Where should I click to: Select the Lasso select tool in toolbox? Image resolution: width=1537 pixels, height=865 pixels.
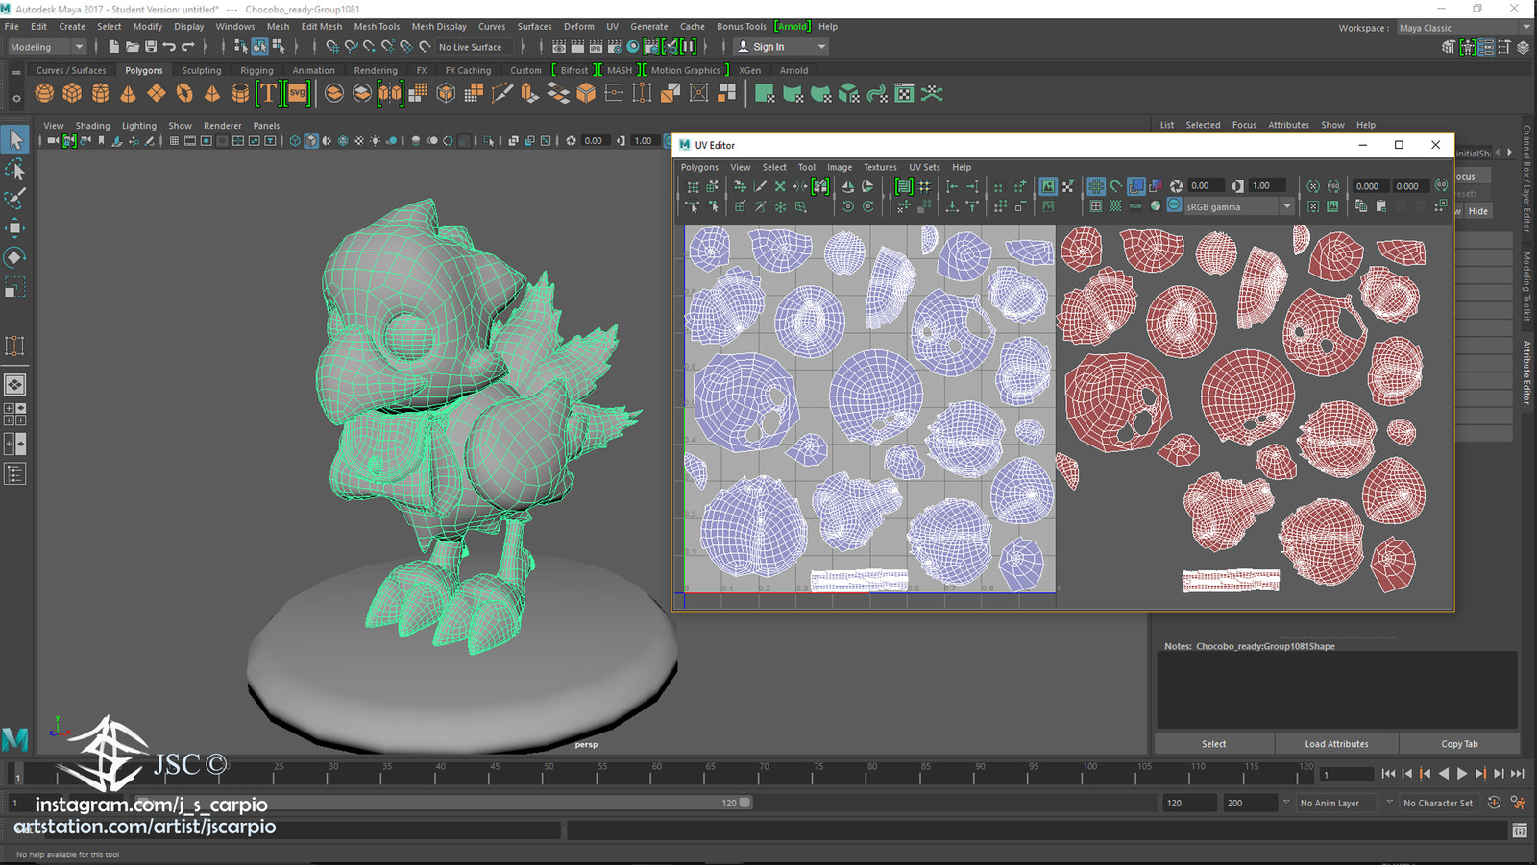(15, 170)
